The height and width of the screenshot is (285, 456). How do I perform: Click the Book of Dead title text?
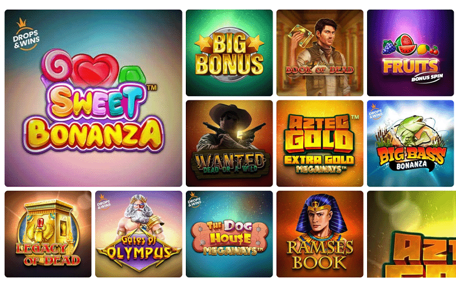(320, 70)
